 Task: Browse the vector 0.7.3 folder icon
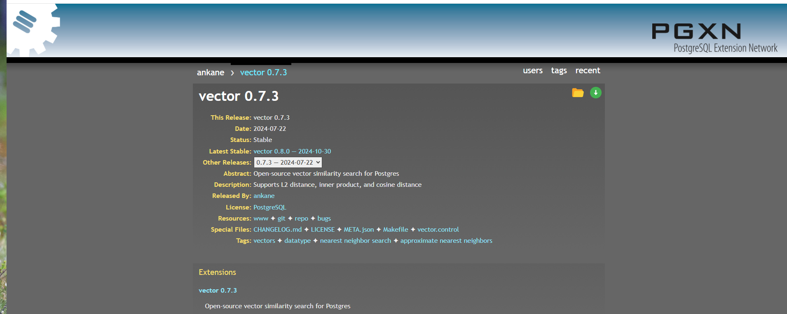(578, 93)
